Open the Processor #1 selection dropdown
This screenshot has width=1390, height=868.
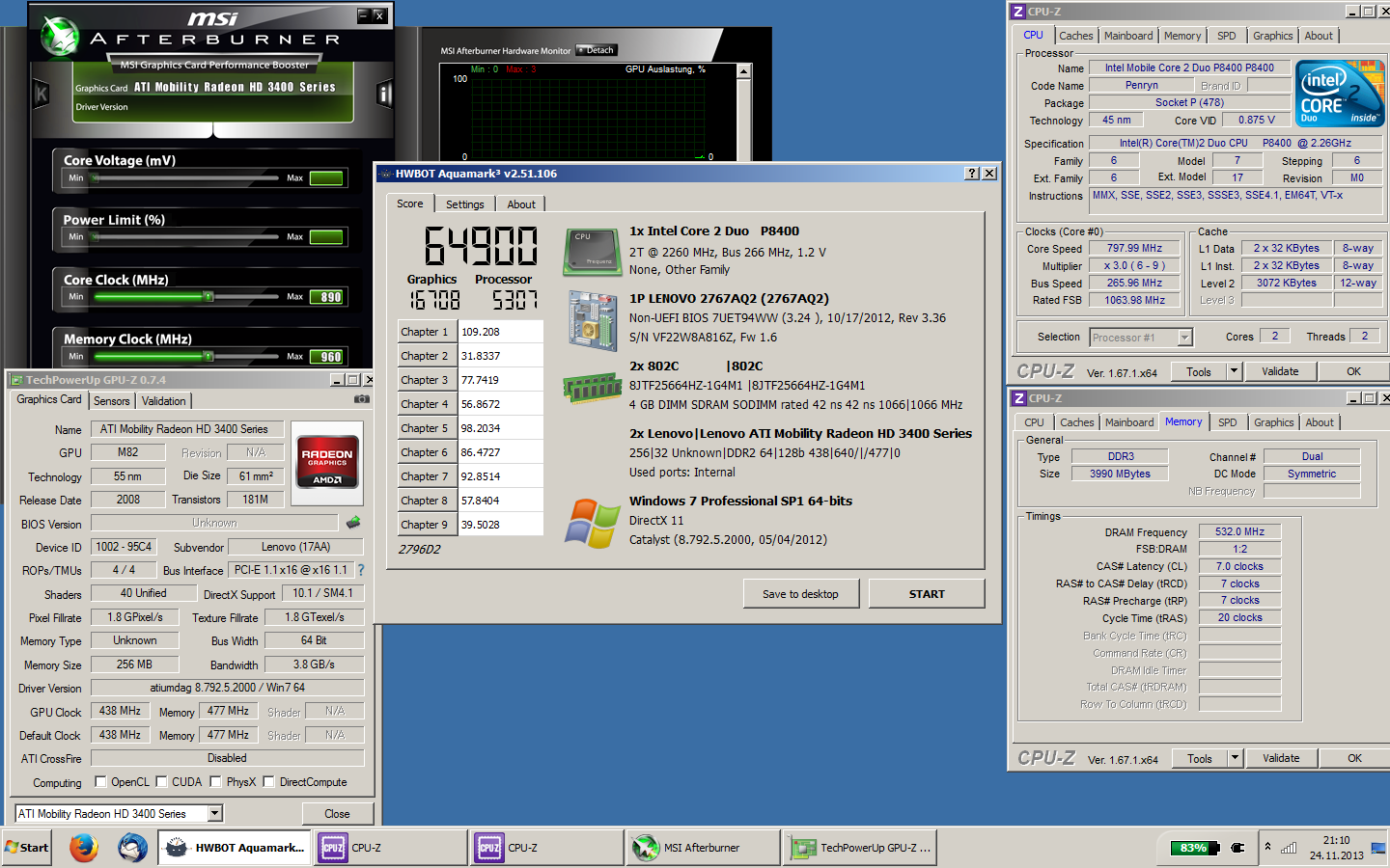(x=1184, y=338)
